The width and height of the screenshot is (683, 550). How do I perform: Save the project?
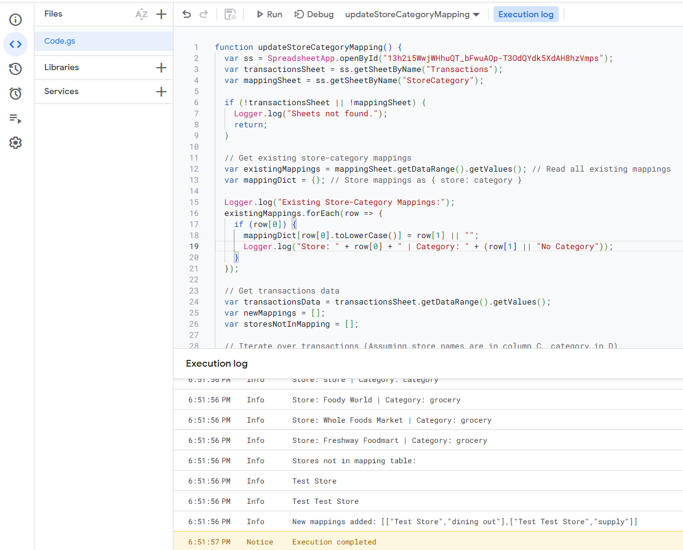[230, 14]
